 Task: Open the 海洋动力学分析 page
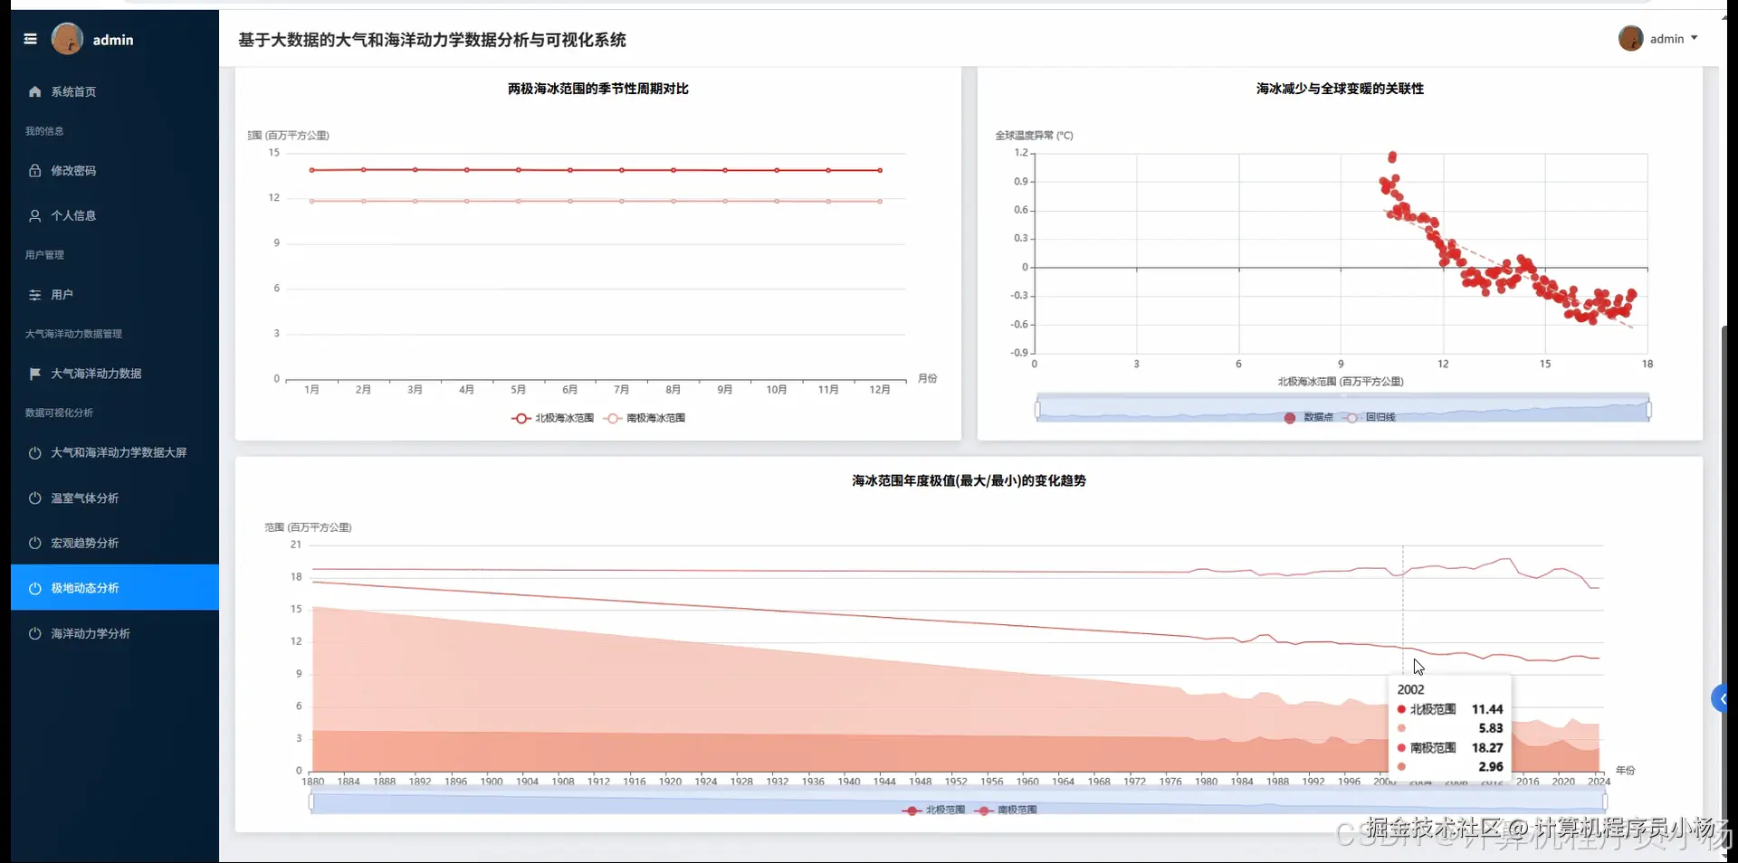[115, 633]
